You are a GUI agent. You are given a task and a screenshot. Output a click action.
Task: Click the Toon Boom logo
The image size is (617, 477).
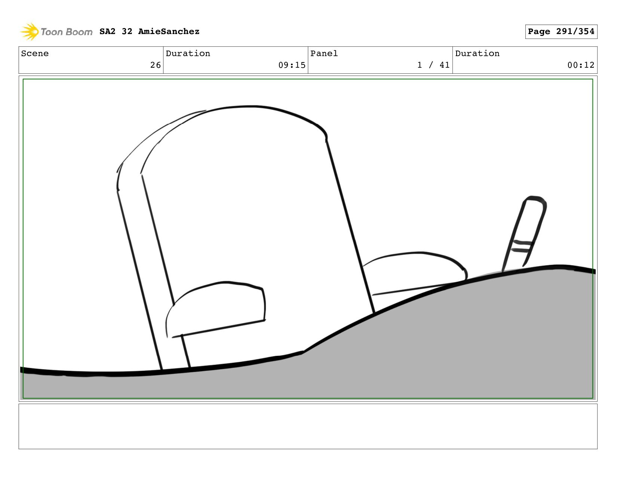point(56,32)
